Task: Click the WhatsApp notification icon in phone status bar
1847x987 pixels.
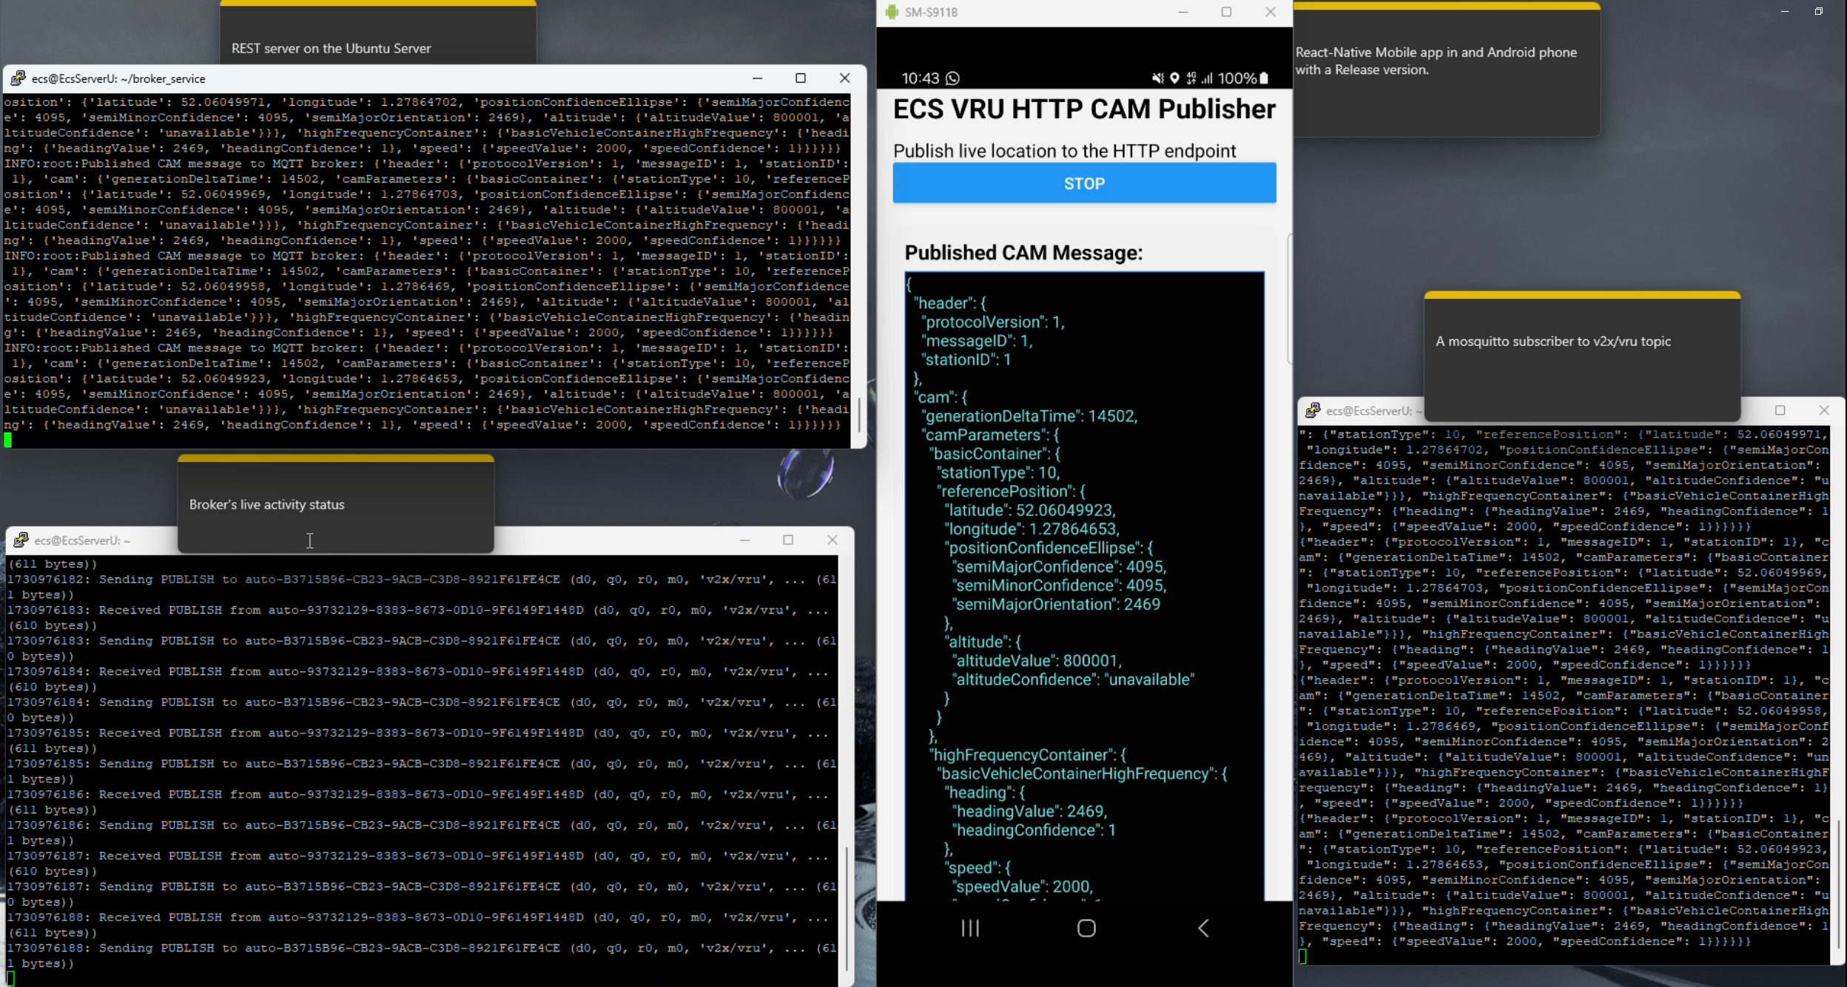Action: coord(953,78)
